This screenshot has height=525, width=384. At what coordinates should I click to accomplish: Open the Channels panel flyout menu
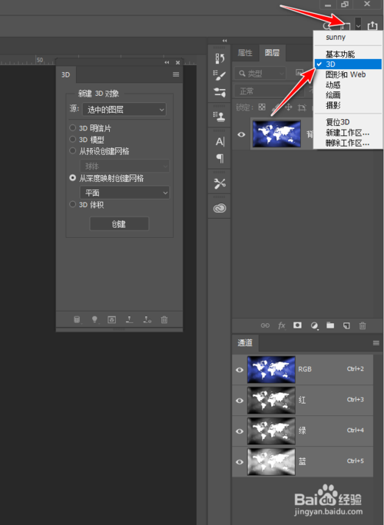[x=376, y=343]
